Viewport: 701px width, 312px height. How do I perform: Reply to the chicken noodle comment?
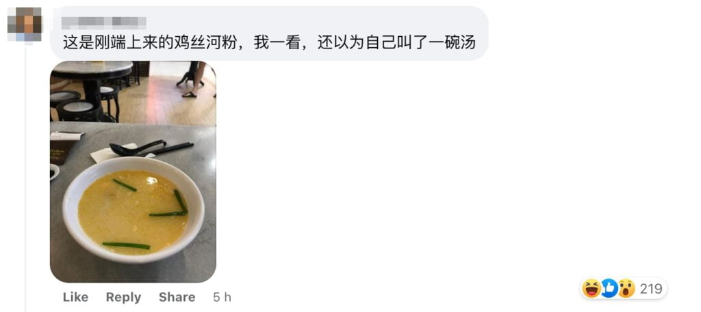123,297
